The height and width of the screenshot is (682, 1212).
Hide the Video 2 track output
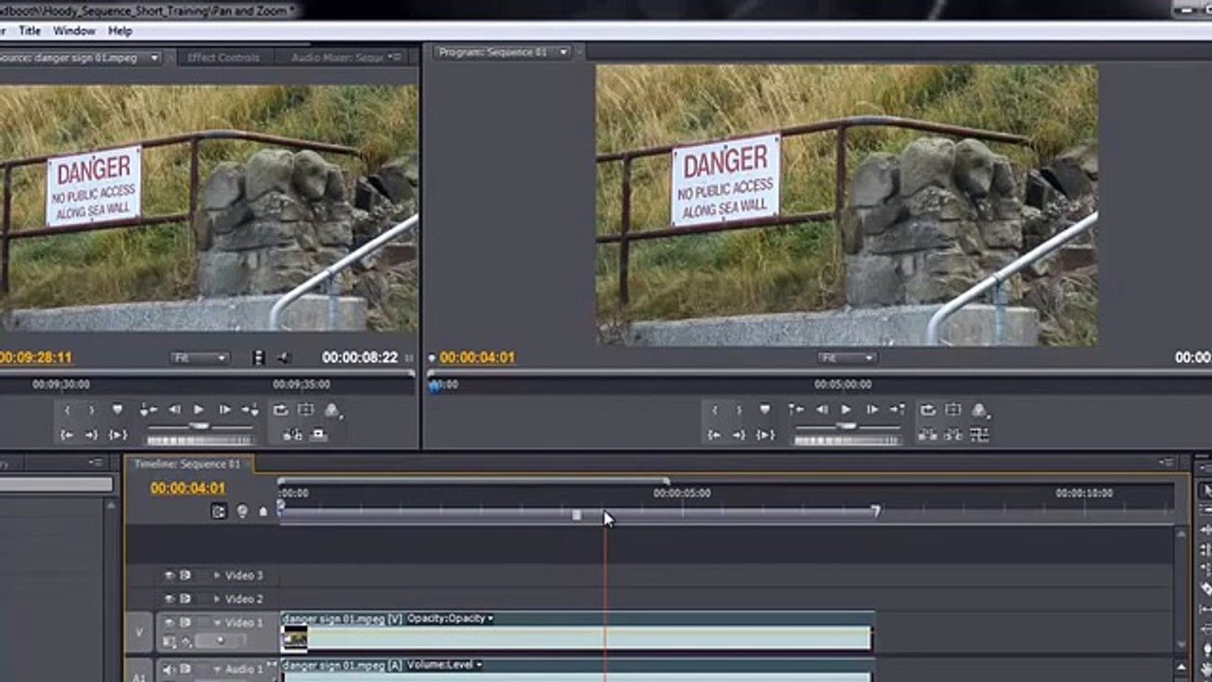click(x=169, y=599)
